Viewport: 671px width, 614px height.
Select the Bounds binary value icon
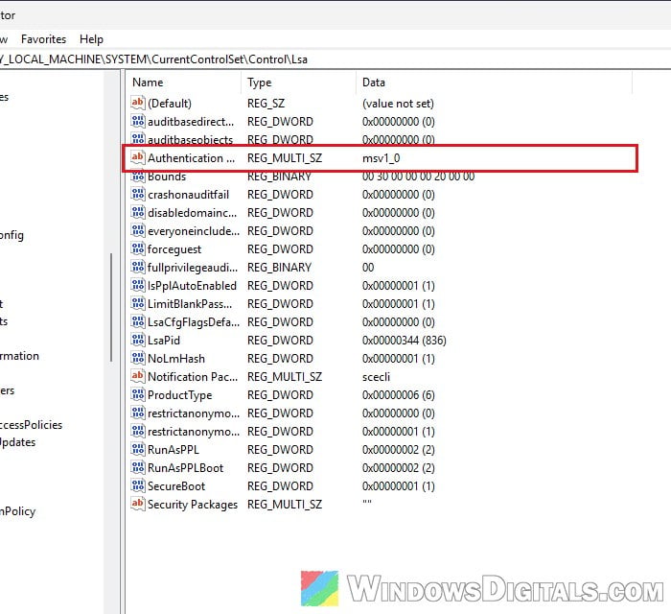tap(138, 176)
